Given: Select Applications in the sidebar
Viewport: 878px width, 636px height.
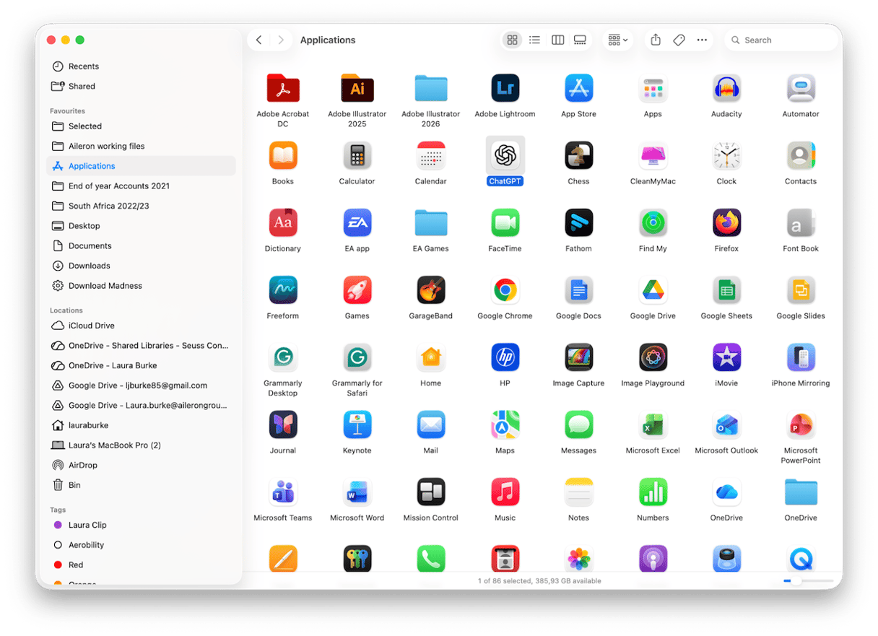Looking at the screenshot, I should click(x=141, y=166).
